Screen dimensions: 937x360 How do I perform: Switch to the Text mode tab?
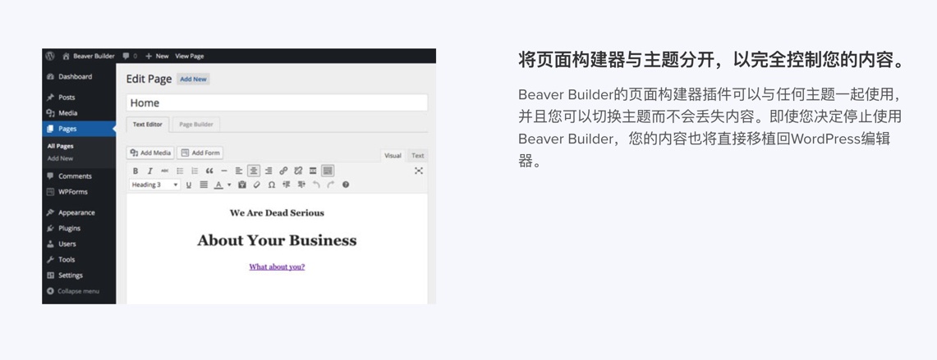(x=418, y=156)
